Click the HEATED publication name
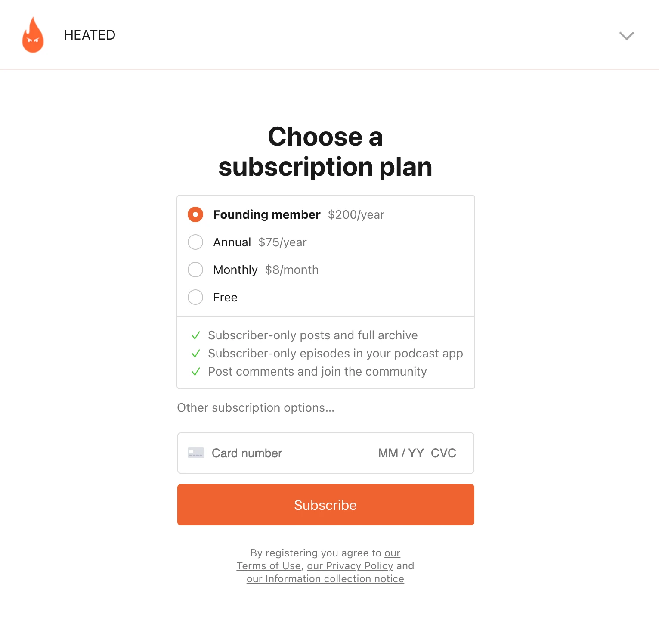The width and height of the screenshot is (659, 621). (x=90, y=35)
